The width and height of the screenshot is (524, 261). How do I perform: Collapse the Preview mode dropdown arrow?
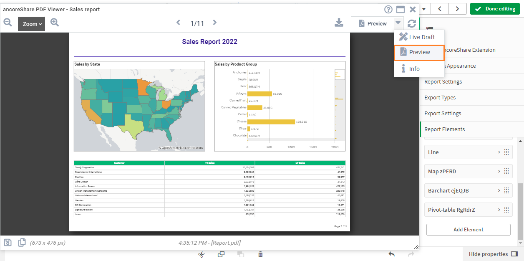(399, 24)
